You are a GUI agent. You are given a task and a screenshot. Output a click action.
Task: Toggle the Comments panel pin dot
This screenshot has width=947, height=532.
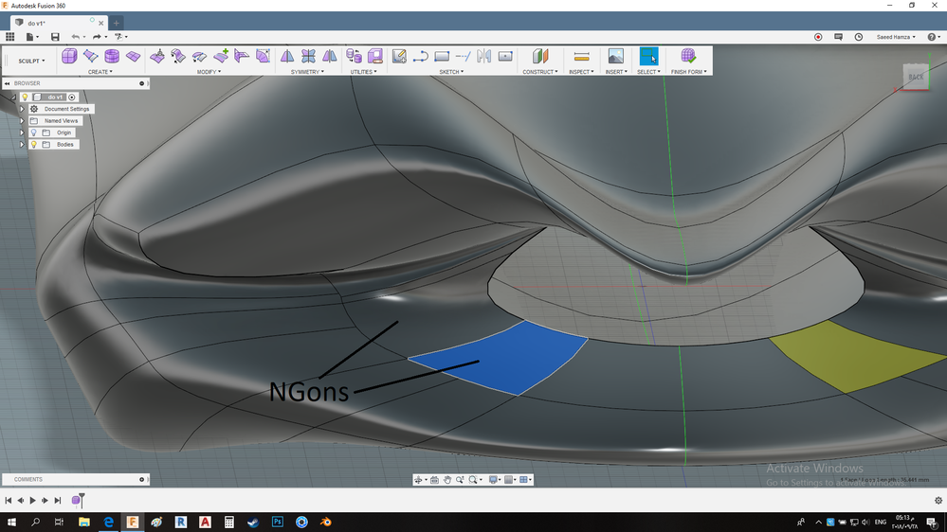[142, 480]
